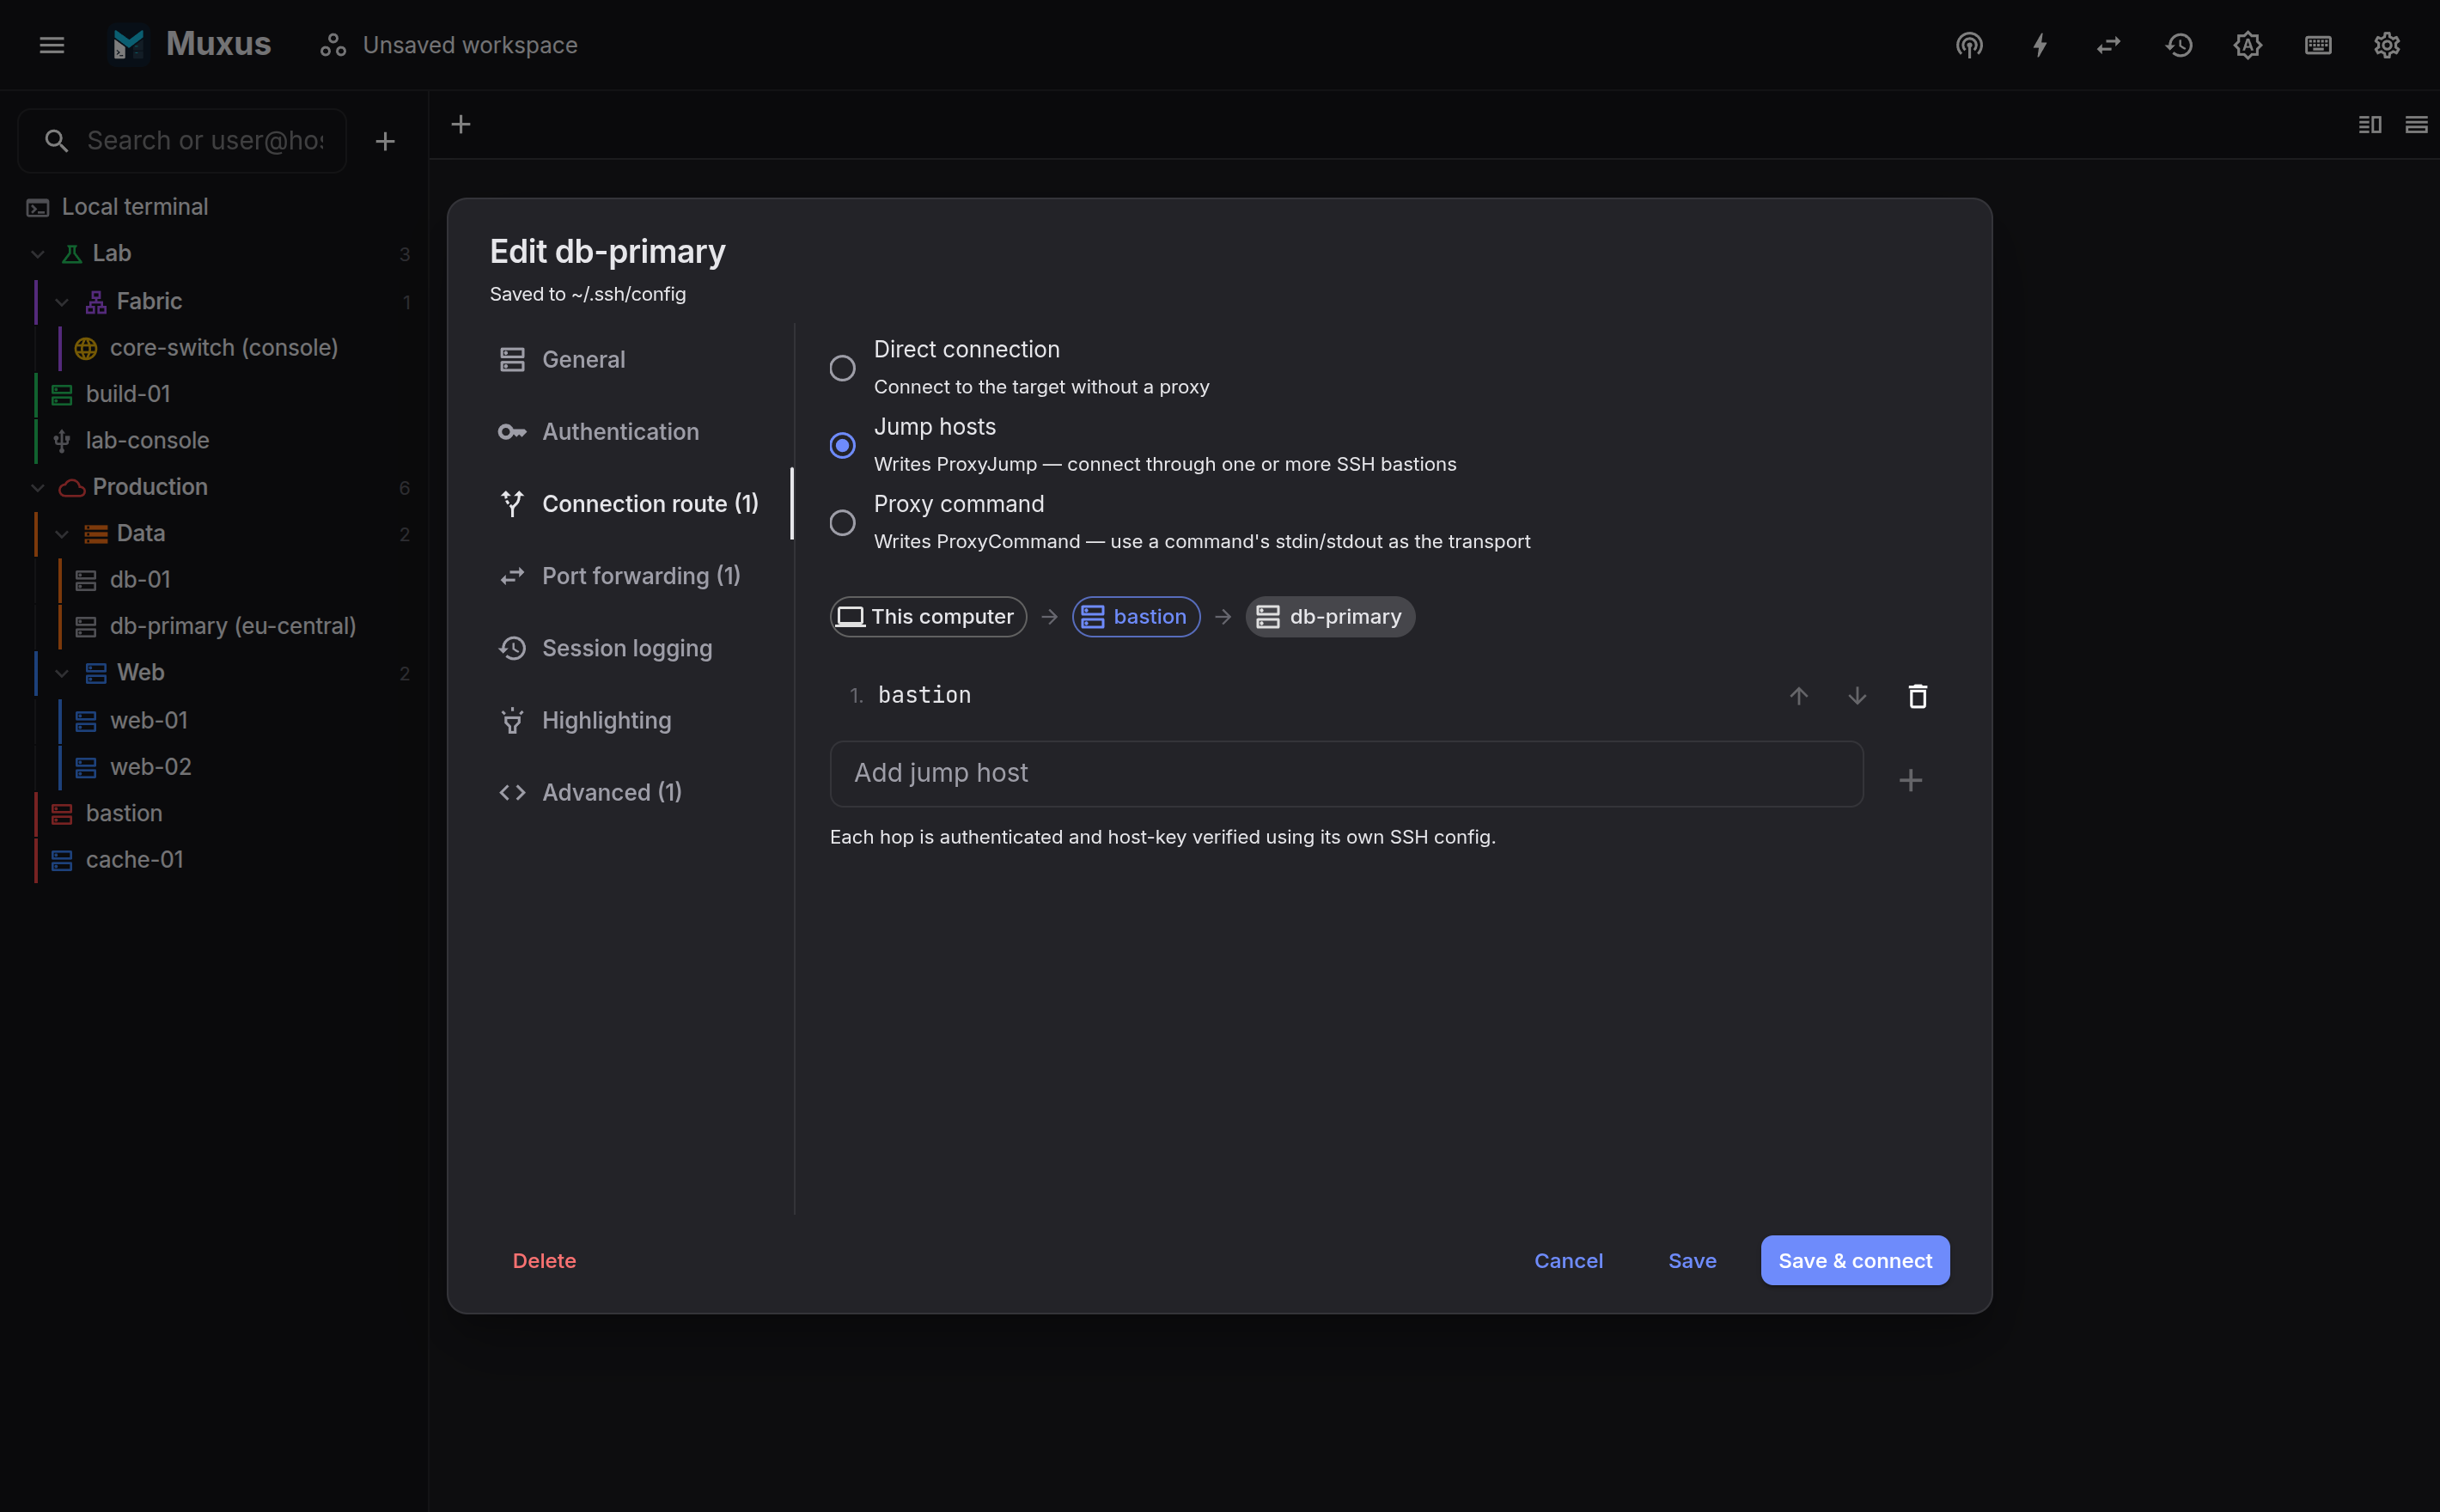Click the core-switch globe icon

pos(86,348)
